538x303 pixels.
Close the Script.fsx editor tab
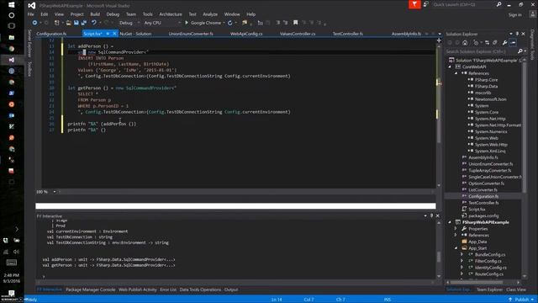tap(114, 34)
